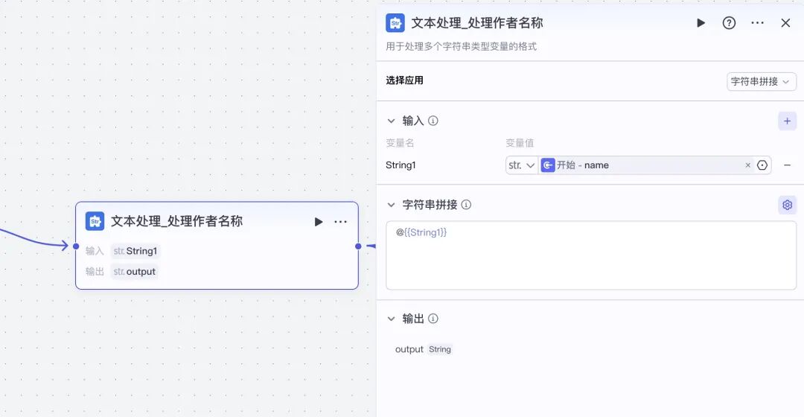This screenshot has height=417, width=804.
Task: Click the str. String1 tag on node
Action: (135, 251)
